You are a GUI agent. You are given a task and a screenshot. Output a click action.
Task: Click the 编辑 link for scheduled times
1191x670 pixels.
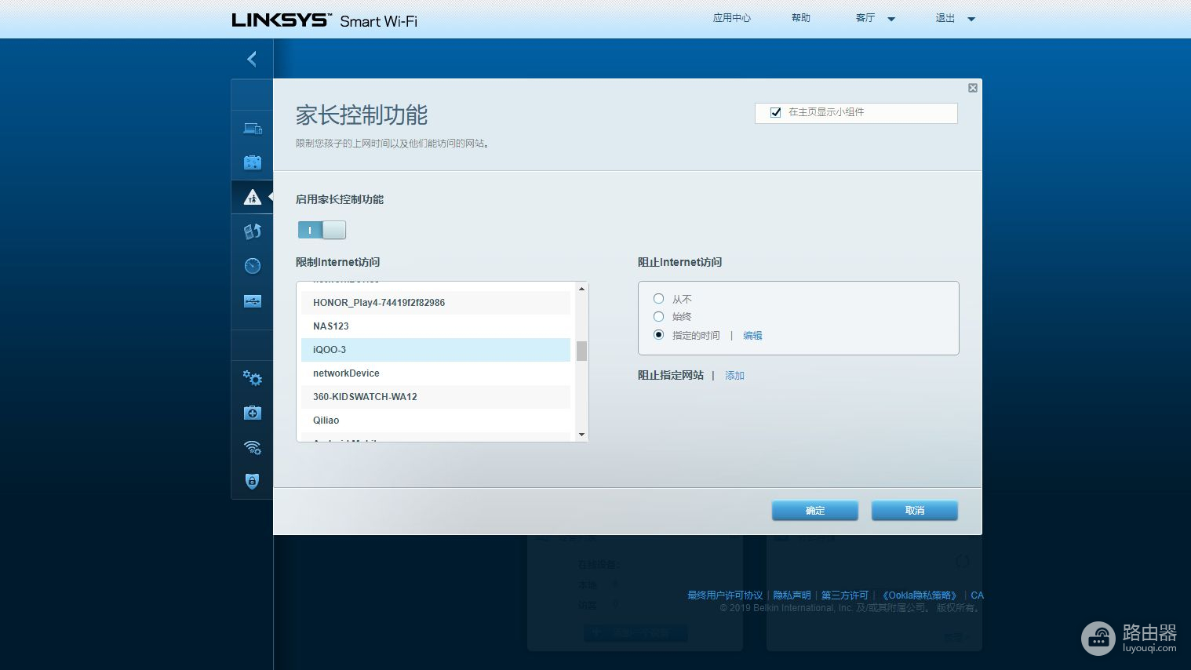[752, 336]
